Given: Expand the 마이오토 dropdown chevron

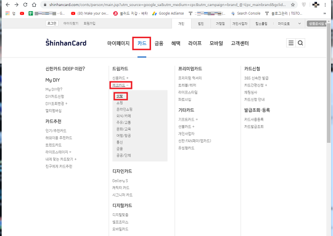Looking at the screenshot, I should tap(300, 23).
